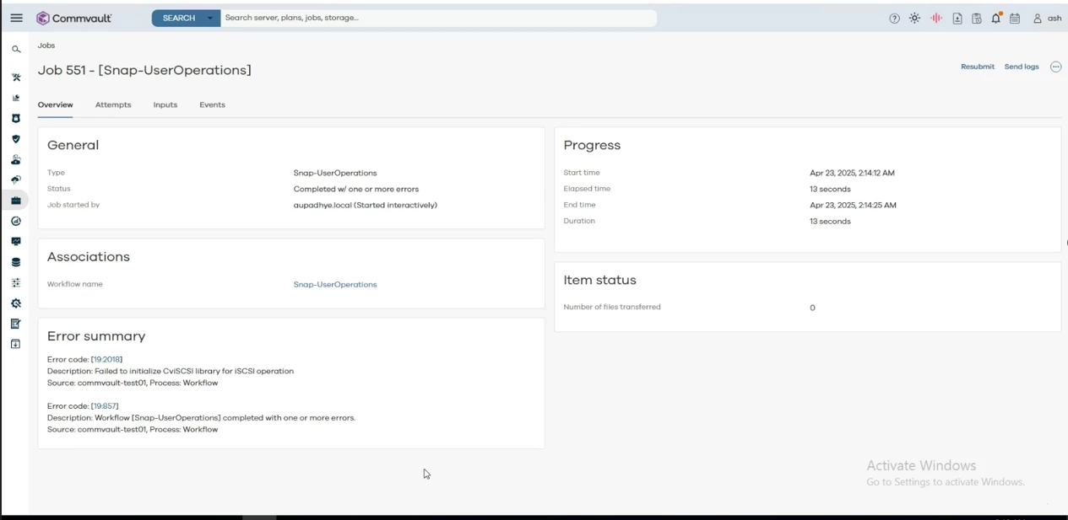The image size is (1068, 520).
Task: Open error code 19:857 link
Action: pos(105,406)
